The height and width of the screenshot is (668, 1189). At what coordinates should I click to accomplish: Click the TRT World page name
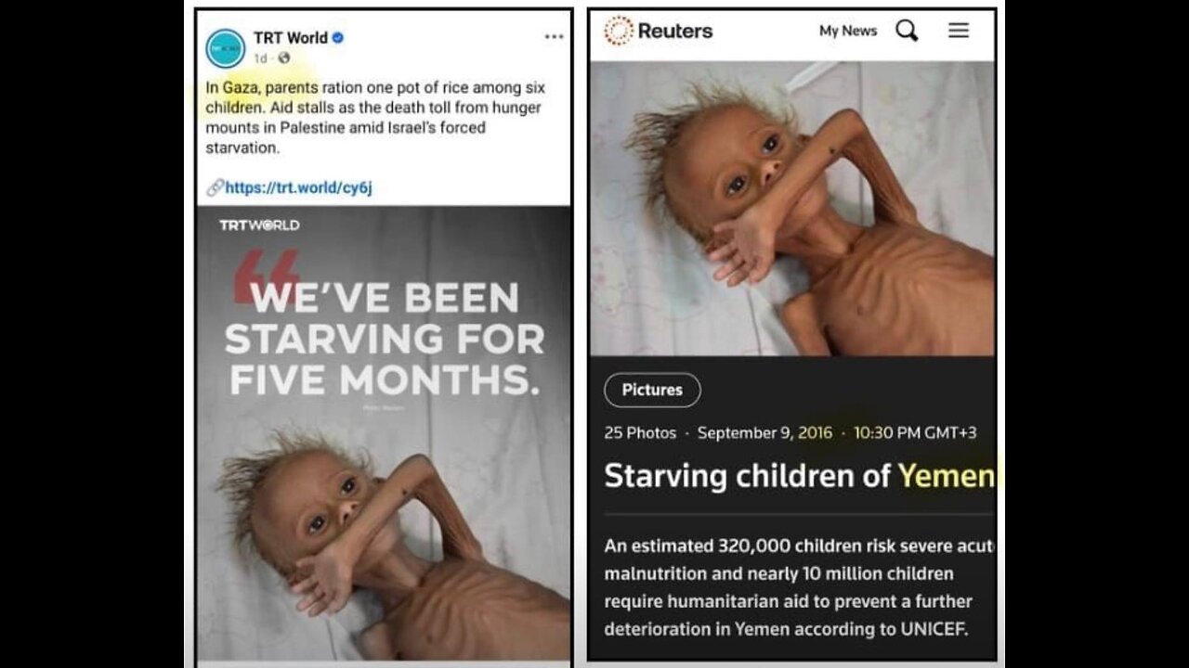(290, 38)
